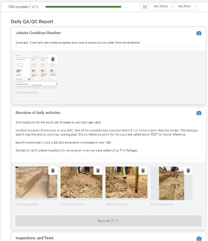Viewport: 208px width, 241px height.
Task: Delete the weather forecast screenshot
Action: (53, 59)
